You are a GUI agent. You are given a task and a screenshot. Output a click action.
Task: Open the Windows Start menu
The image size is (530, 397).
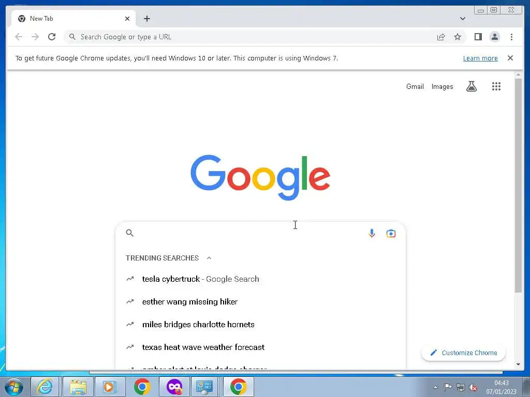[x=13, y=387]
